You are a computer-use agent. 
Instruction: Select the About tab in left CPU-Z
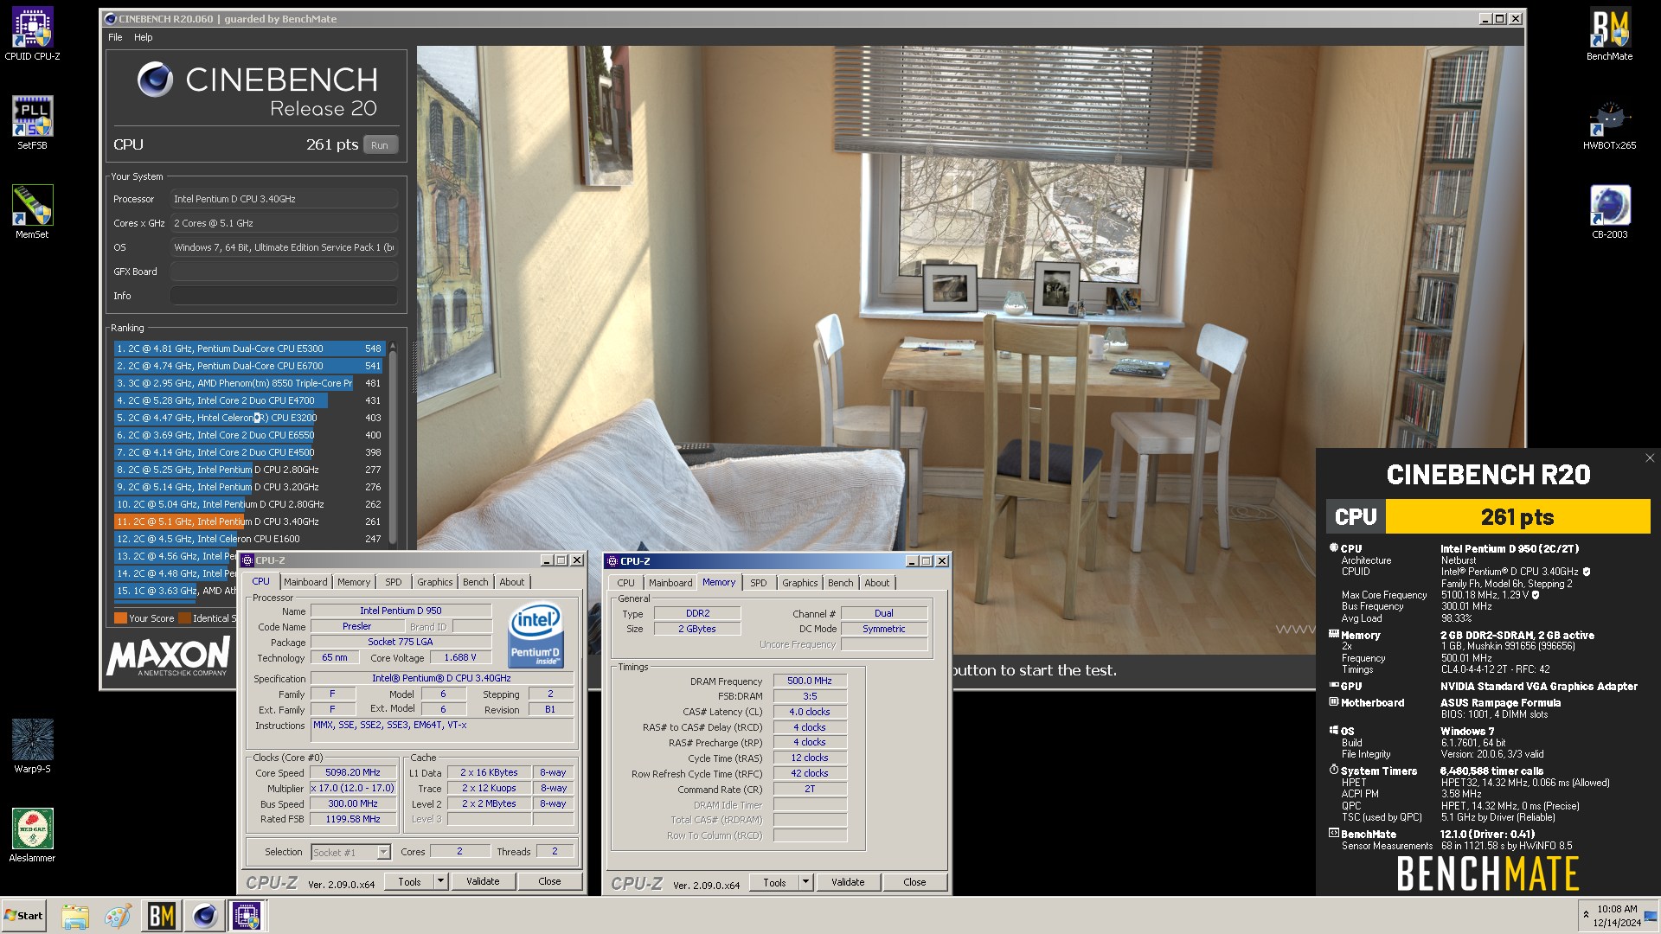point(512,582)
